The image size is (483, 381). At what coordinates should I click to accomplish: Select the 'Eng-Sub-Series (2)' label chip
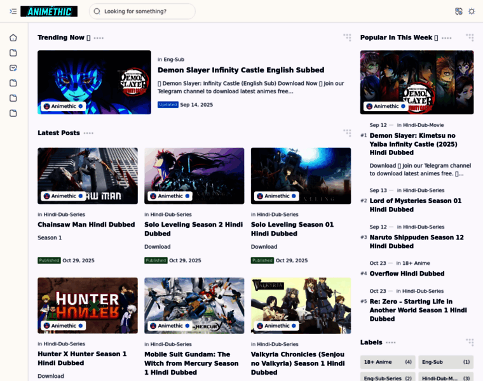tap(388, 377)
